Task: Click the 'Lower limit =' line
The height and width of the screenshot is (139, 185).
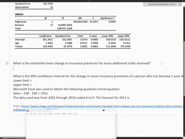Action: point(22,81)
